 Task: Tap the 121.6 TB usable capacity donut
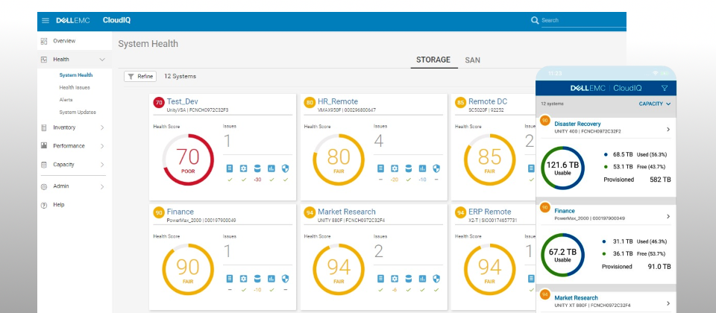coord(562,168)
